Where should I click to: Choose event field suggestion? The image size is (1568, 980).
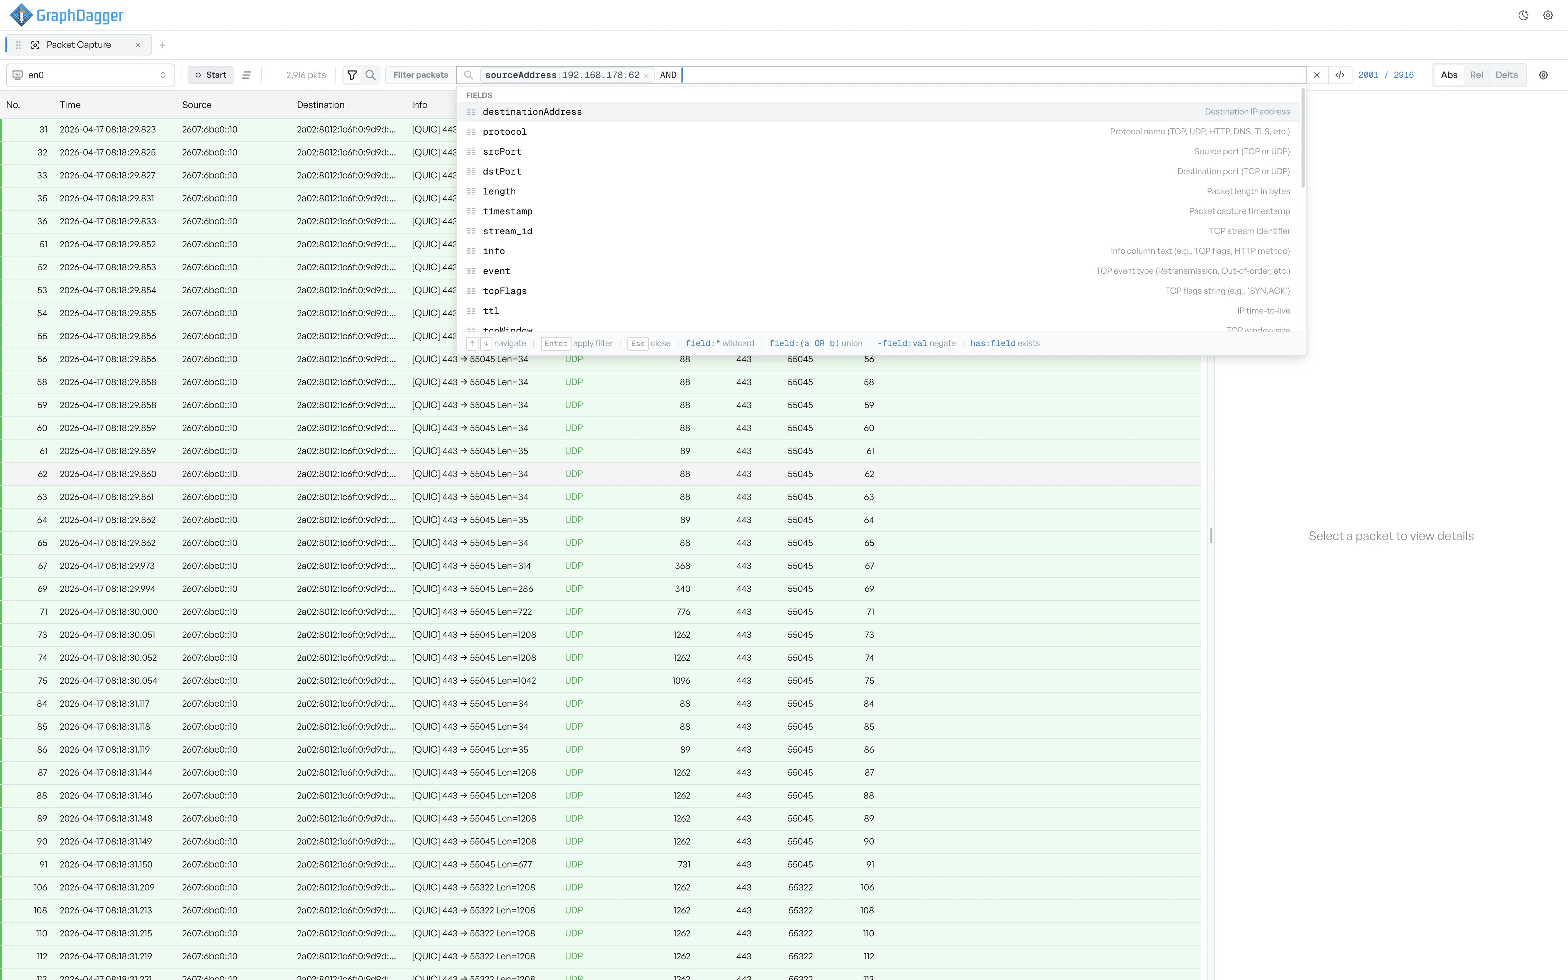point(878,271)
